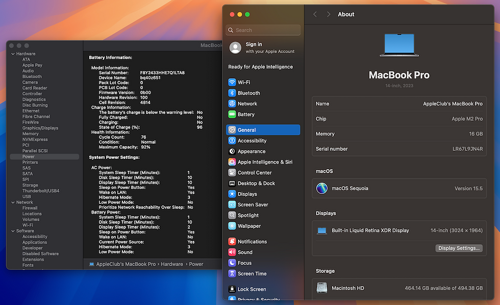Click the Apple Account avatar icon
Screen dimensions: 500x305
(235, 48)
